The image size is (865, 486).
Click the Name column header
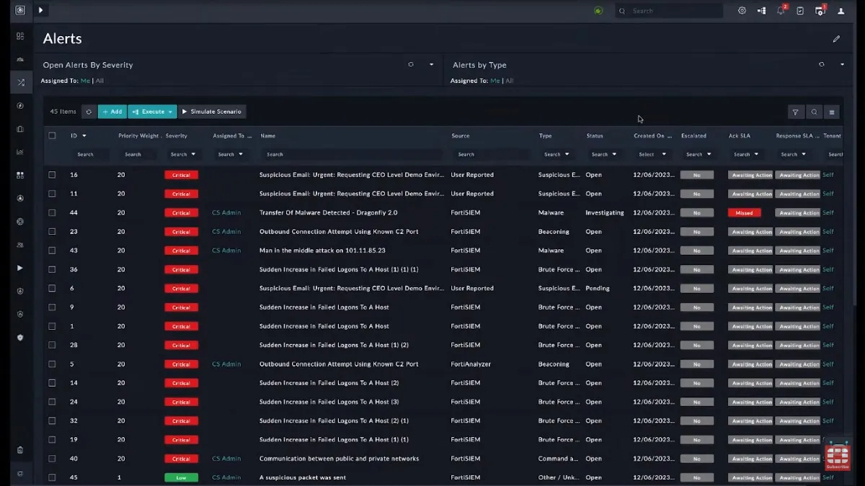click(x=267, y=135)
